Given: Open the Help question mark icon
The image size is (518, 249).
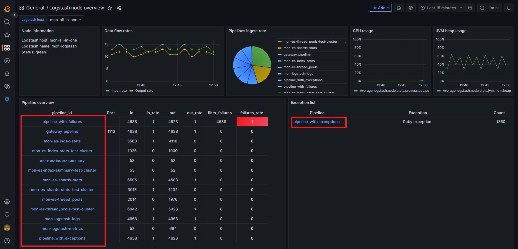Looking at the screenshot, I should (x=7, y=241).
